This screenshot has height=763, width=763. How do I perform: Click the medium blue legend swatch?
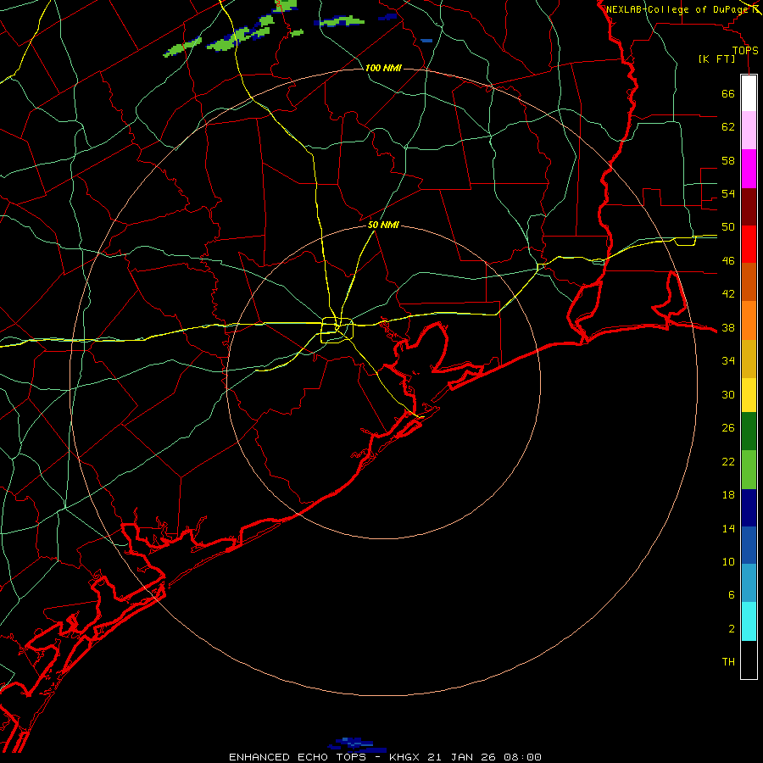pos(749,545)
